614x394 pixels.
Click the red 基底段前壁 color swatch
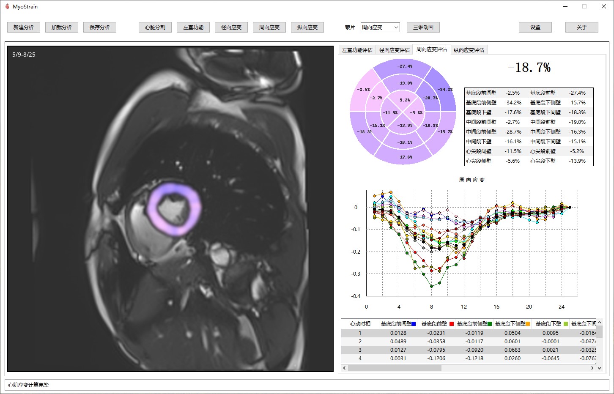point(452,324)
